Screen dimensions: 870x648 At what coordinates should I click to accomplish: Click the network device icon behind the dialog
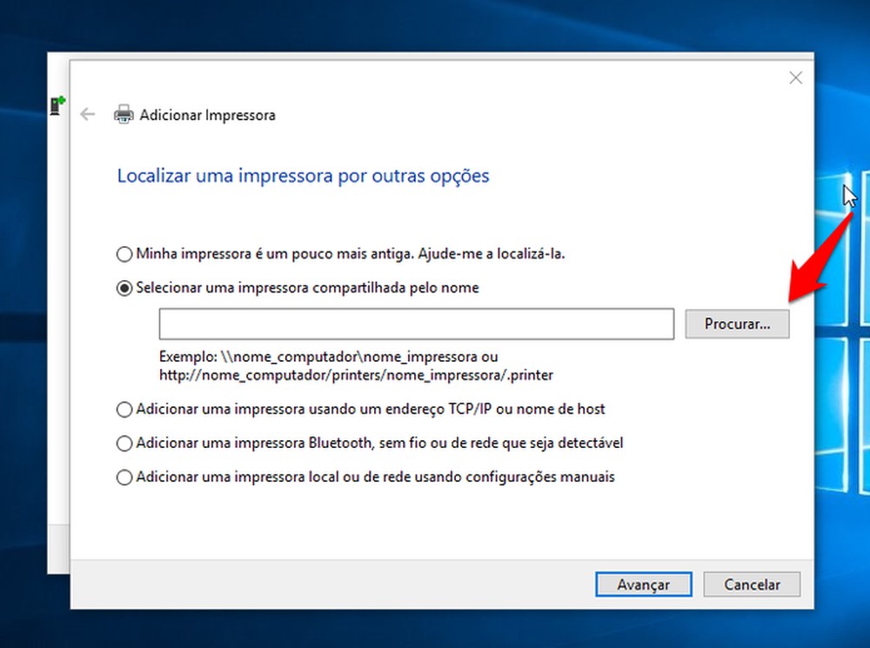coord(57,105)
